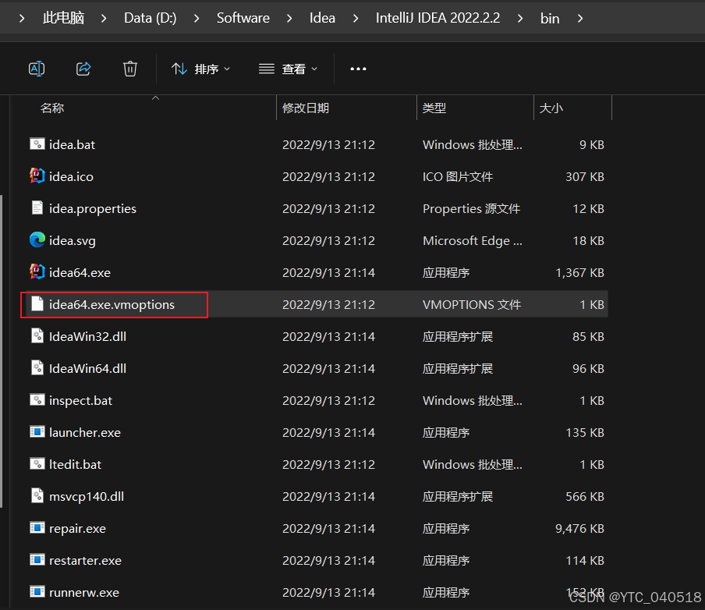Viewport: 705px width, 610px height.
Task: Expand the chevron before 此电脑 breadcrumb
Action: [x=22, y=19]
